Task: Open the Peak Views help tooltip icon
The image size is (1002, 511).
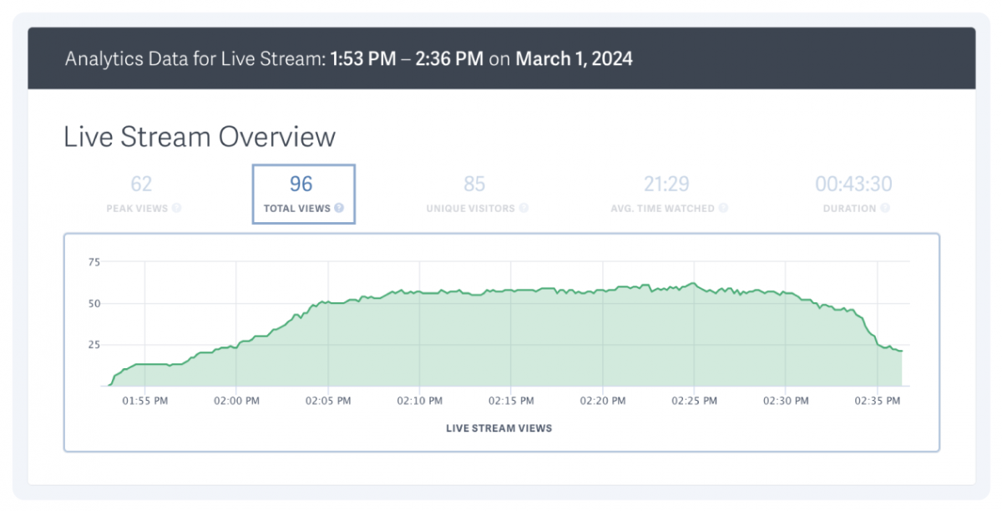Action: (x=177, y=209)
